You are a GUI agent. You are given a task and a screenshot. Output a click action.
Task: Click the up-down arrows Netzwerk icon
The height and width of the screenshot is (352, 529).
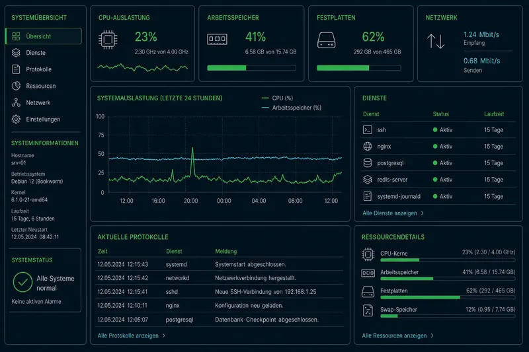point(436,42)
